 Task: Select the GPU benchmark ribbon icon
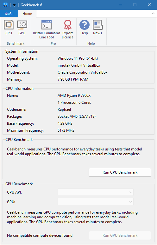click(x=22, y=28)
